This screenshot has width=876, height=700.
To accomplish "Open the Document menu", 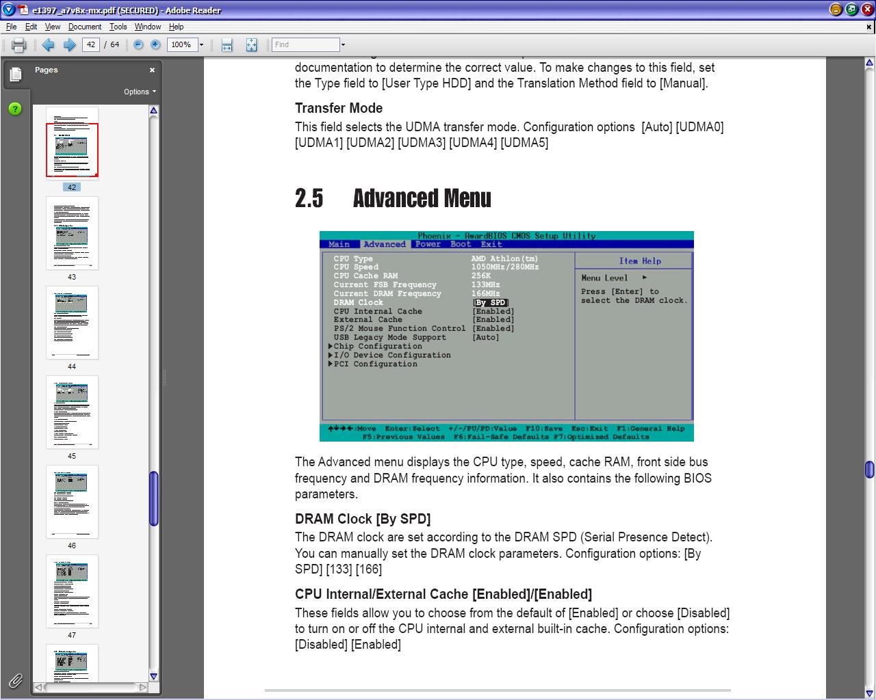I will pos(85,27).
